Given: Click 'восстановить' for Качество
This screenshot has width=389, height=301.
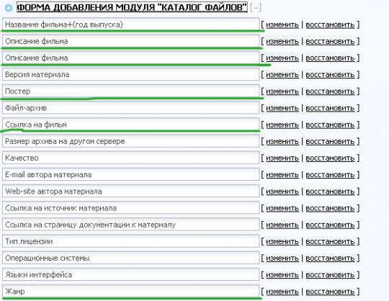Looking at the screenshot, I should point(330,158).
